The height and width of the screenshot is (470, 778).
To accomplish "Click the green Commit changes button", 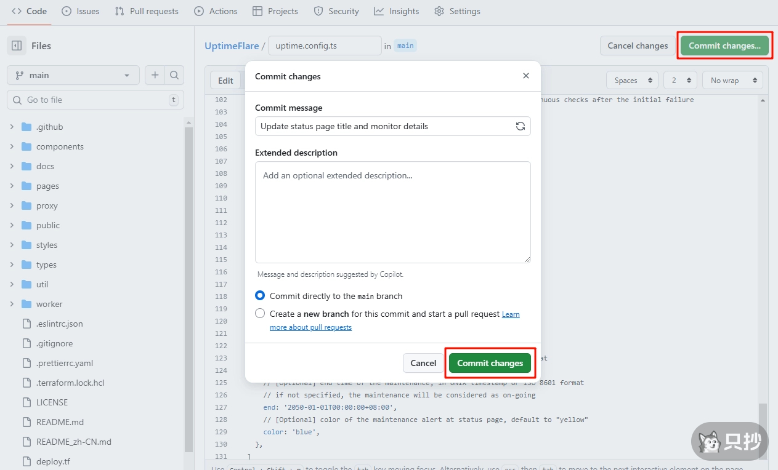I will 490,363.
